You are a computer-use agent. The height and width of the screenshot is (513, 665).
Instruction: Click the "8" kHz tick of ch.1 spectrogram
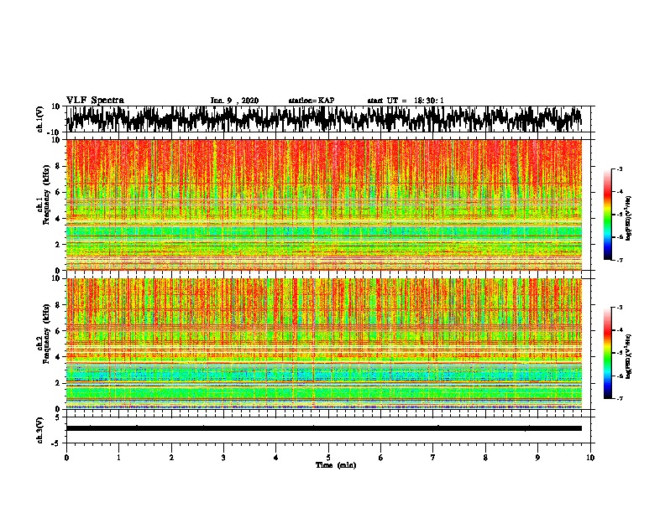point(58,166)
